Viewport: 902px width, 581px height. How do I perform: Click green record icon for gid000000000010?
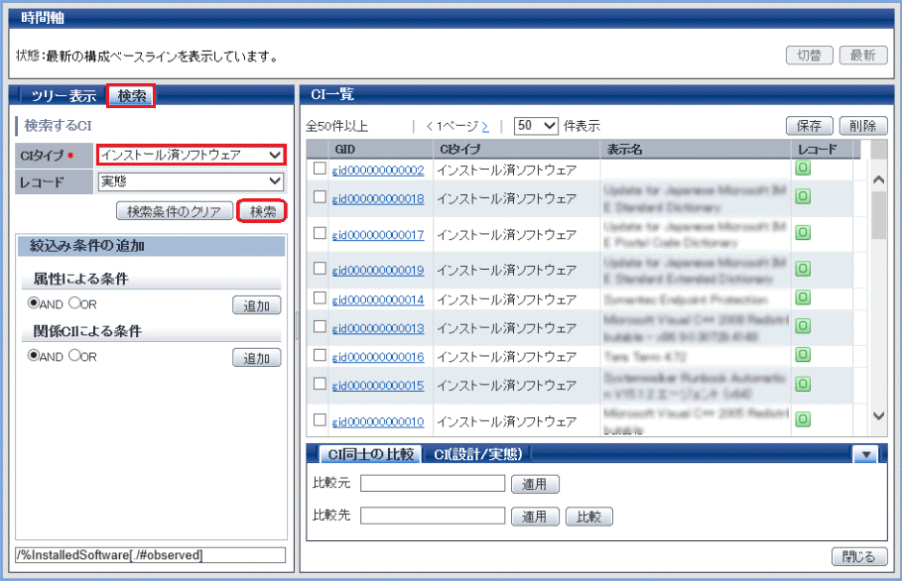(803, 419)
